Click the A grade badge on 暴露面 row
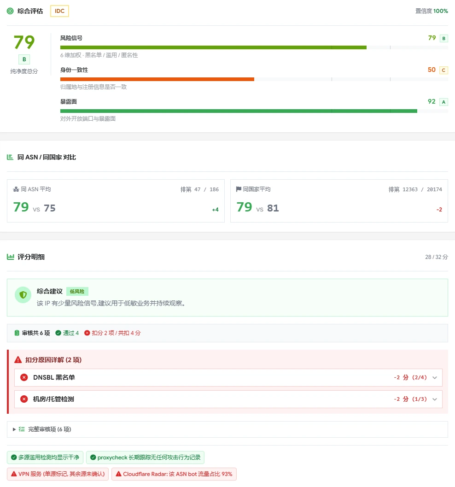Image resolution: width=455 pixels, height=487 pixels. point(443,102)
